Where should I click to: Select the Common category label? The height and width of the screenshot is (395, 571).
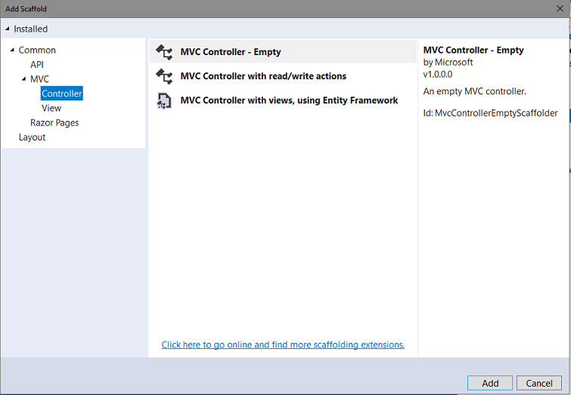(x=37, y=50)
